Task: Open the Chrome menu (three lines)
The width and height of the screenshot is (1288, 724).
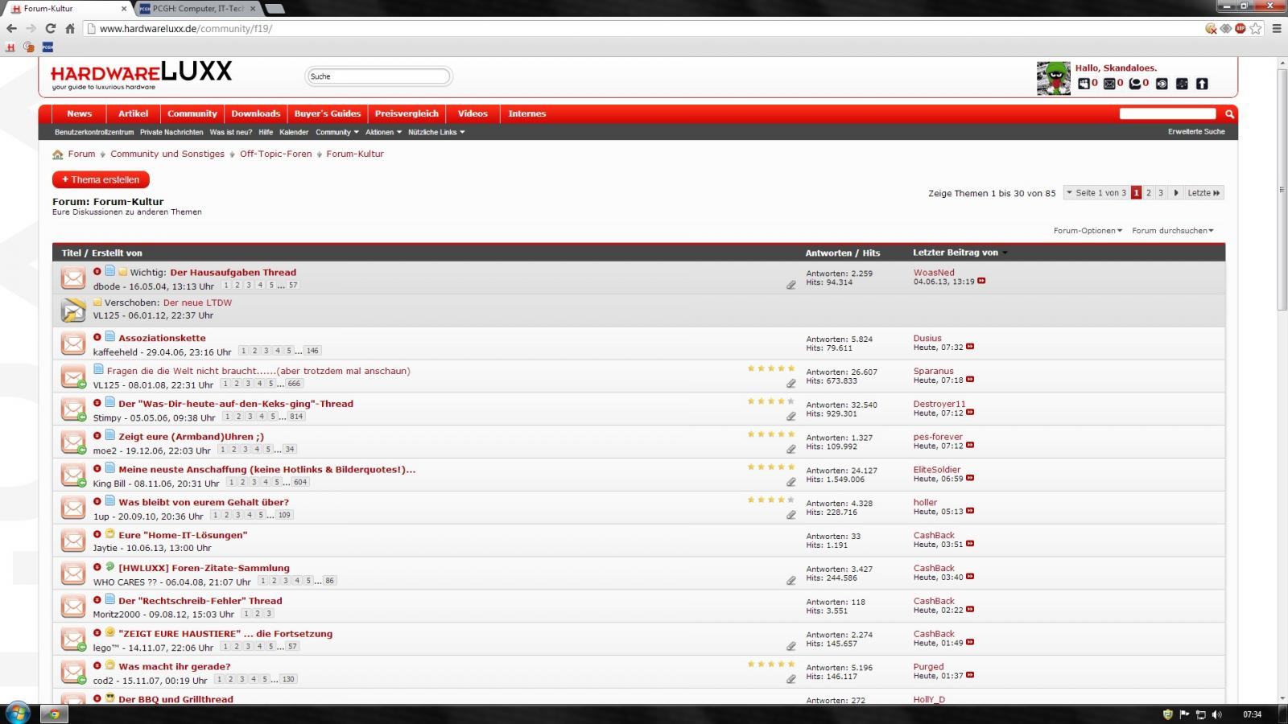Action: 1276,28
